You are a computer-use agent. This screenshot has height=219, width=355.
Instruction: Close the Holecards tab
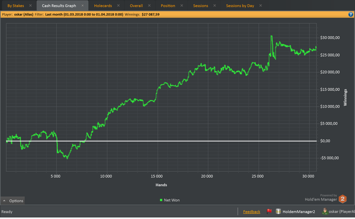point(118,6)
